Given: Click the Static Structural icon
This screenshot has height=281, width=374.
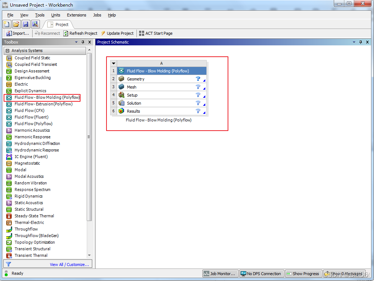Looking at the screenshot, I should pos(9,209).
